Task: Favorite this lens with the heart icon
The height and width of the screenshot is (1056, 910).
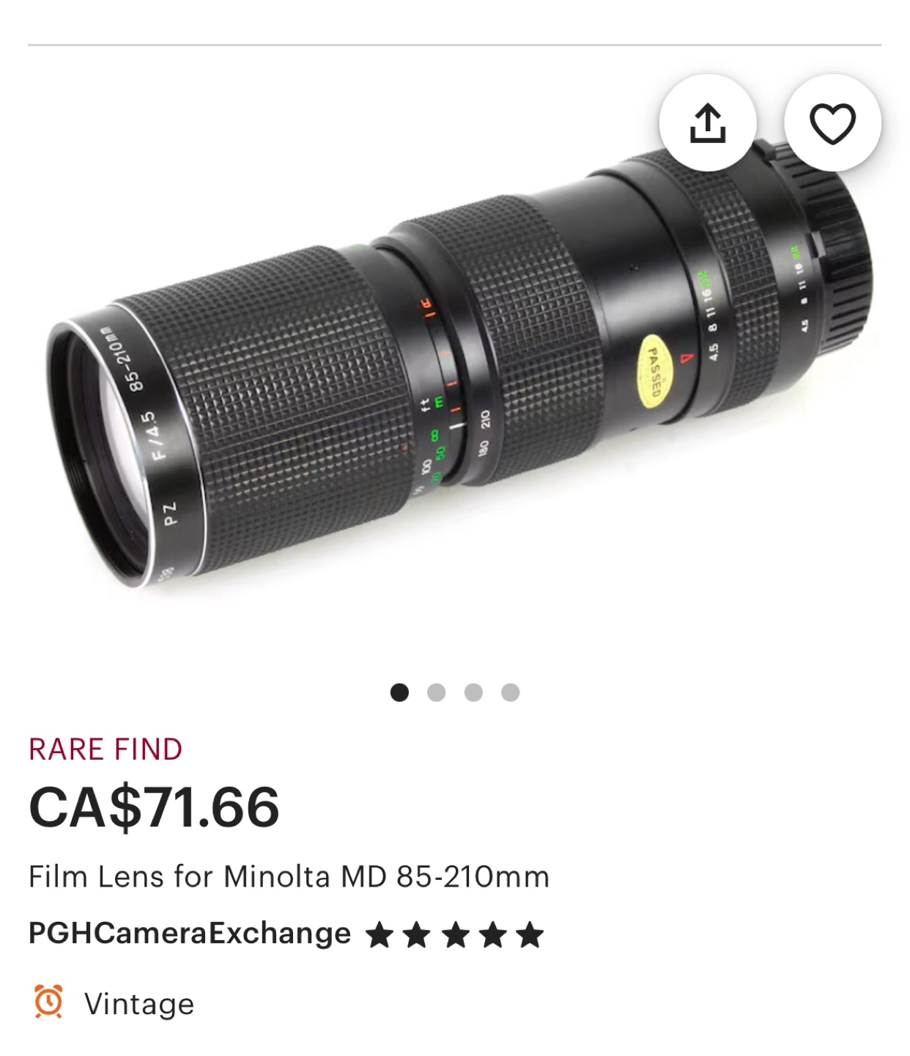Action: [x=833, y=123]
